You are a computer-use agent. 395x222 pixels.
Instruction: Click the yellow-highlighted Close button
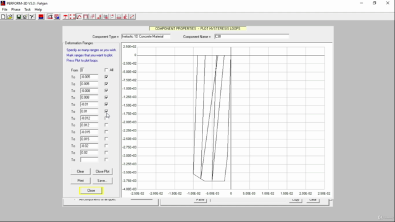[91, 191]
